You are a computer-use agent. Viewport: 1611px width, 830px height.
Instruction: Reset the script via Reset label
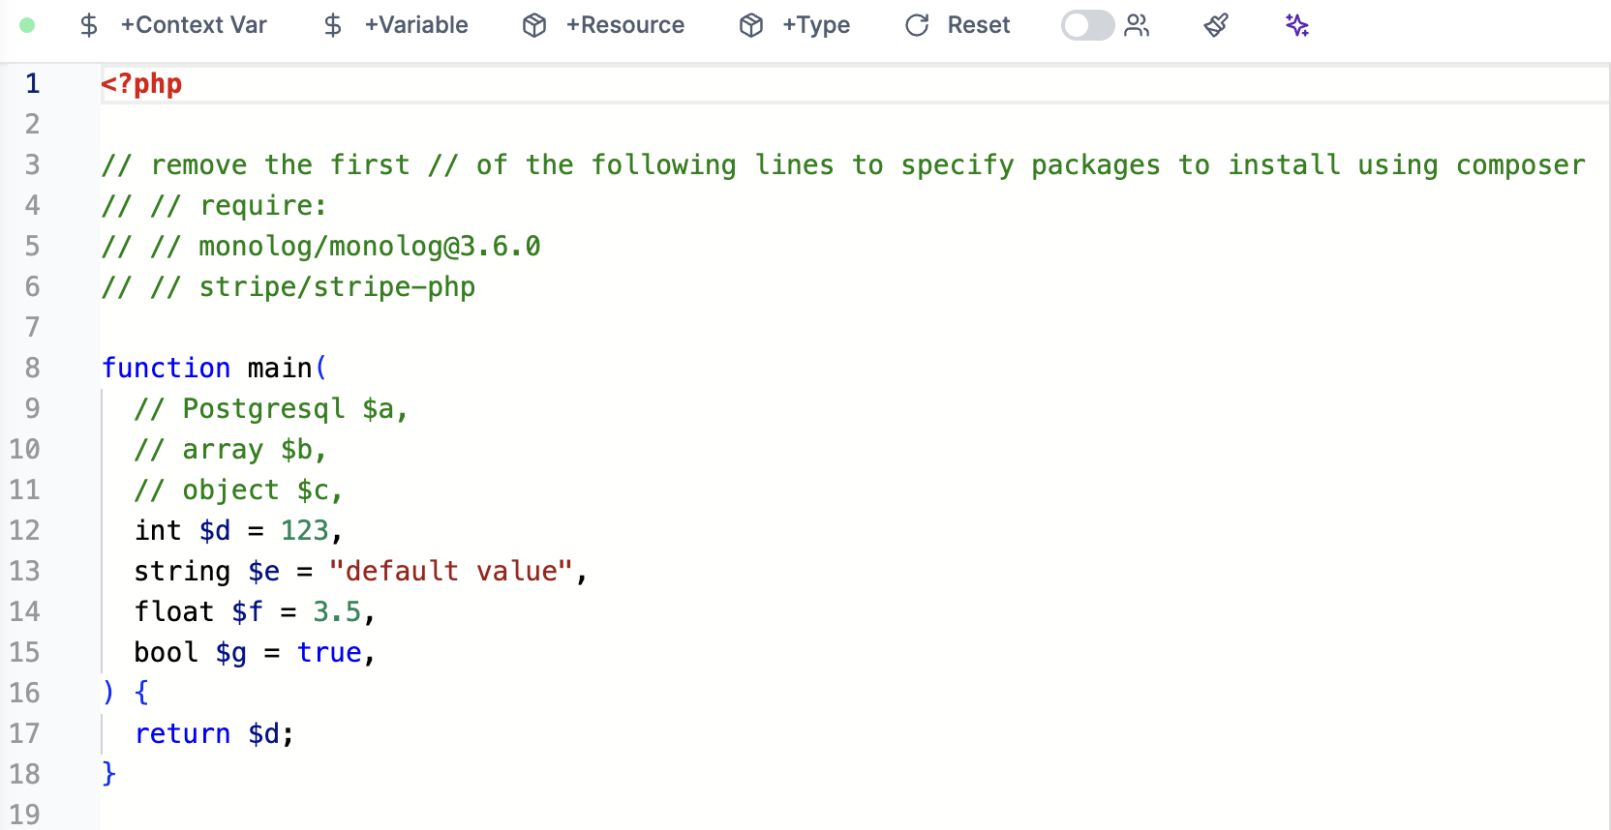[x=978, y=26]
